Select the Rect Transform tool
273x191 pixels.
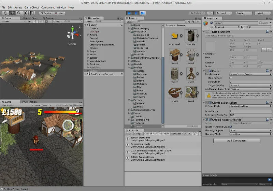pos(32,13)
